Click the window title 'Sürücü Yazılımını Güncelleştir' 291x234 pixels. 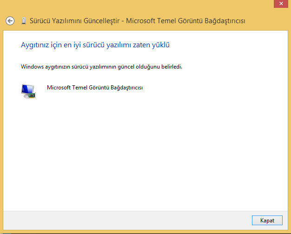(x=74, y=21)
